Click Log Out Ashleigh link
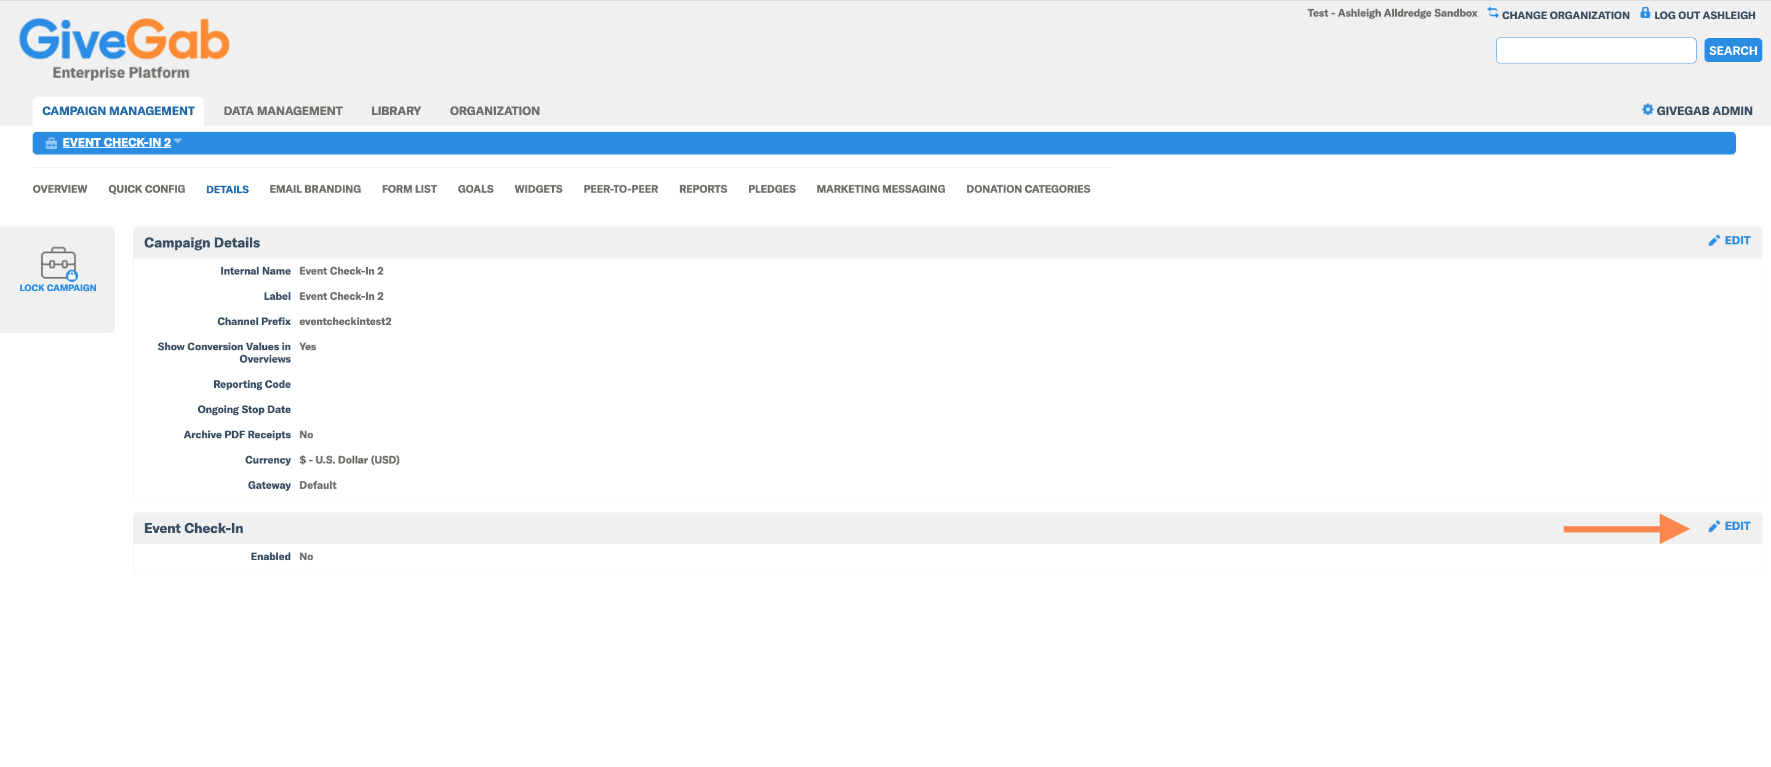This screenshot has height=767, width=1771. pos(1705,15)
